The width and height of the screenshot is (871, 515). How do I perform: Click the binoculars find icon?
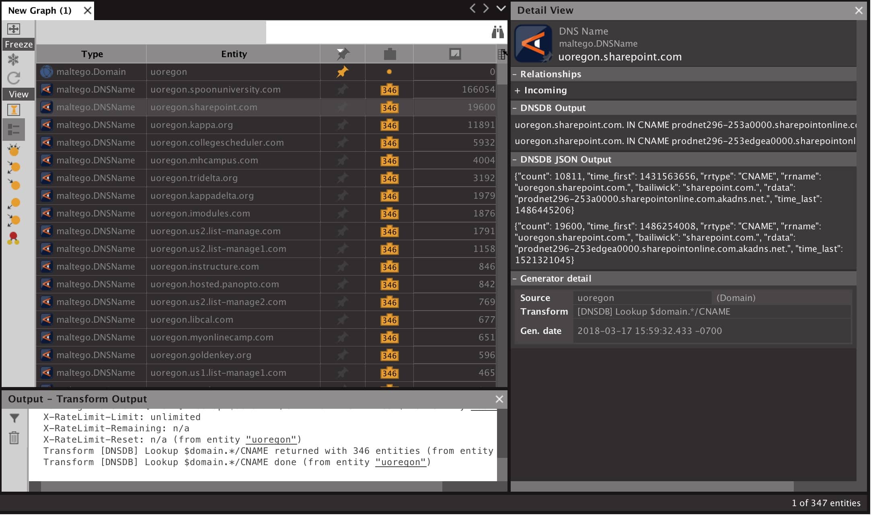(x=497, y=32)
